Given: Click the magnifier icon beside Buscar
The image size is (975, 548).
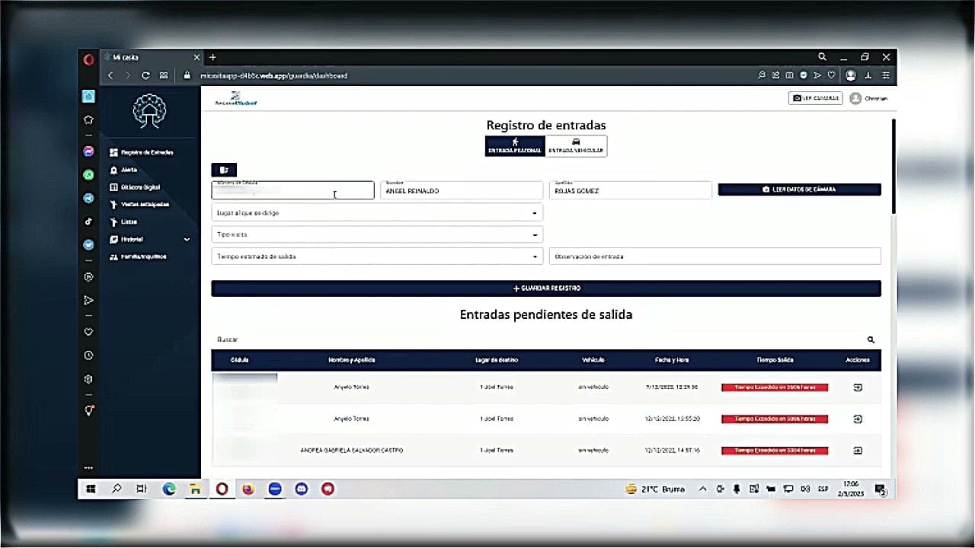Looking at the screenshot, I should (871, 339).
